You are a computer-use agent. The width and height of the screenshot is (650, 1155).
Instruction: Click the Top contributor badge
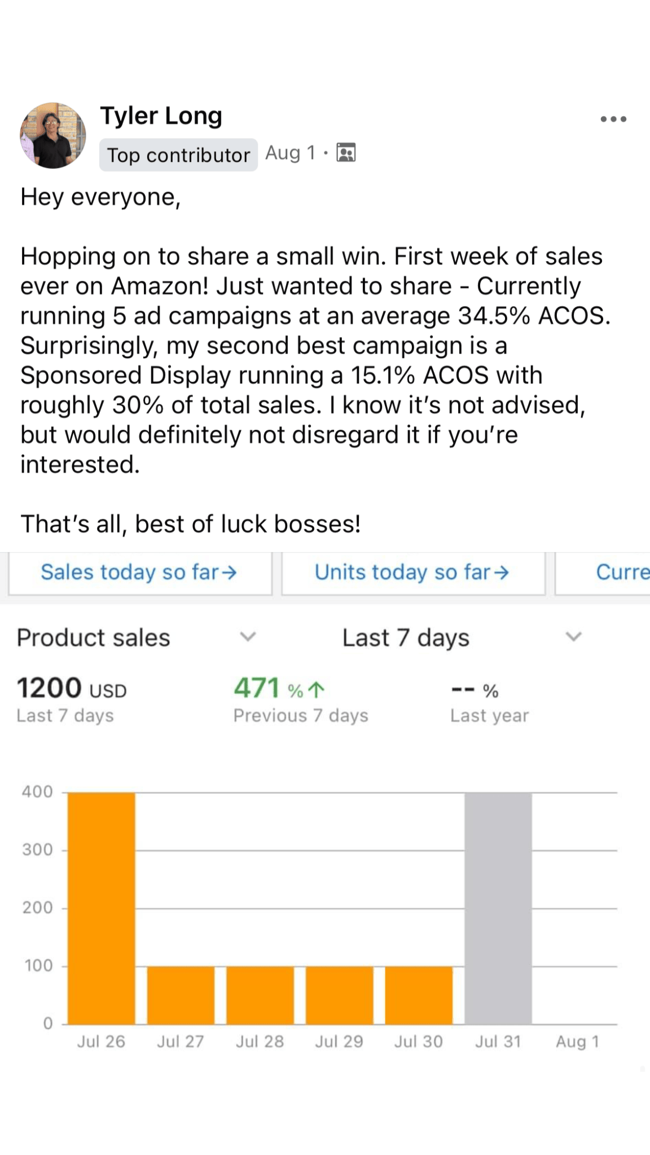coord(178,155)
